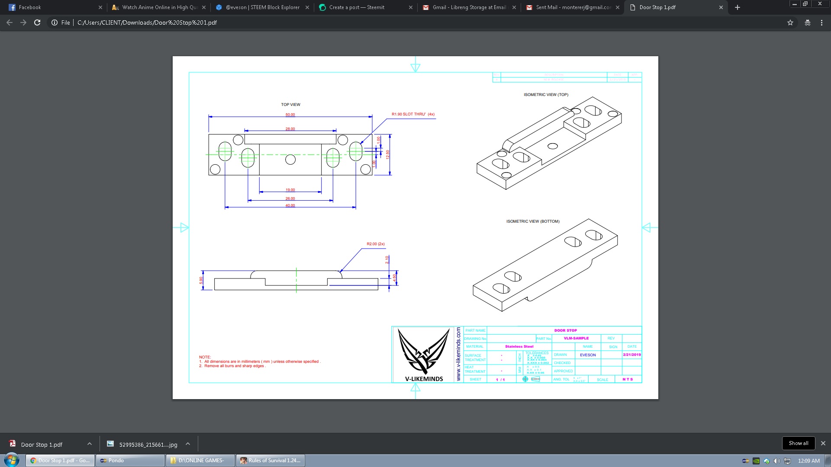Image resolution: width=831 pixels, height=467 pixels.
Task: Switch to Create a post Steemit tab
Action: tap(364, 7)
